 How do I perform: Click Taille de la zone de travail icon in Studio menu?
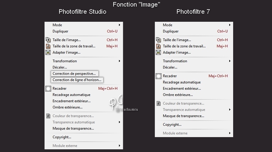coord(48,46)
